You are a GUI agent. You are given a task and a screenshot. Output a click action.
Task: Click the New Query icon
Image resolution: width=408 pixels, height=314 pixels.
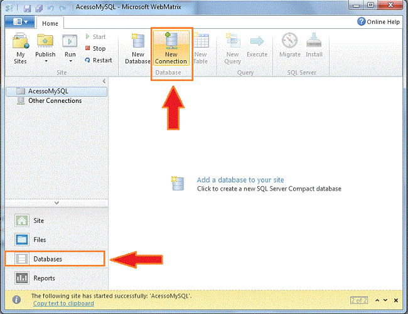pos(232,41)
